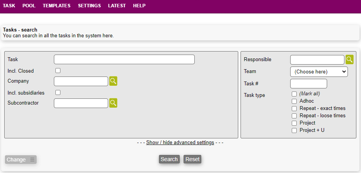This screenshot has width=361, height=173.
Task: Click the Reset button
Action: pyautogui.click(x=192, y=159)
